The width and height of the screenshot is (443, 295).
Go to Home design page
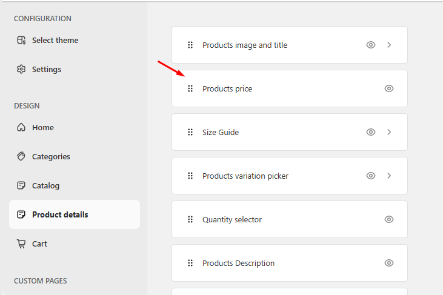coord(75,127)
